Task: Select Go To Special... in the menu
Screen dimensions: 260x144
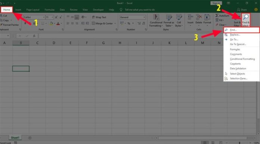Action: tap(241, 44)
